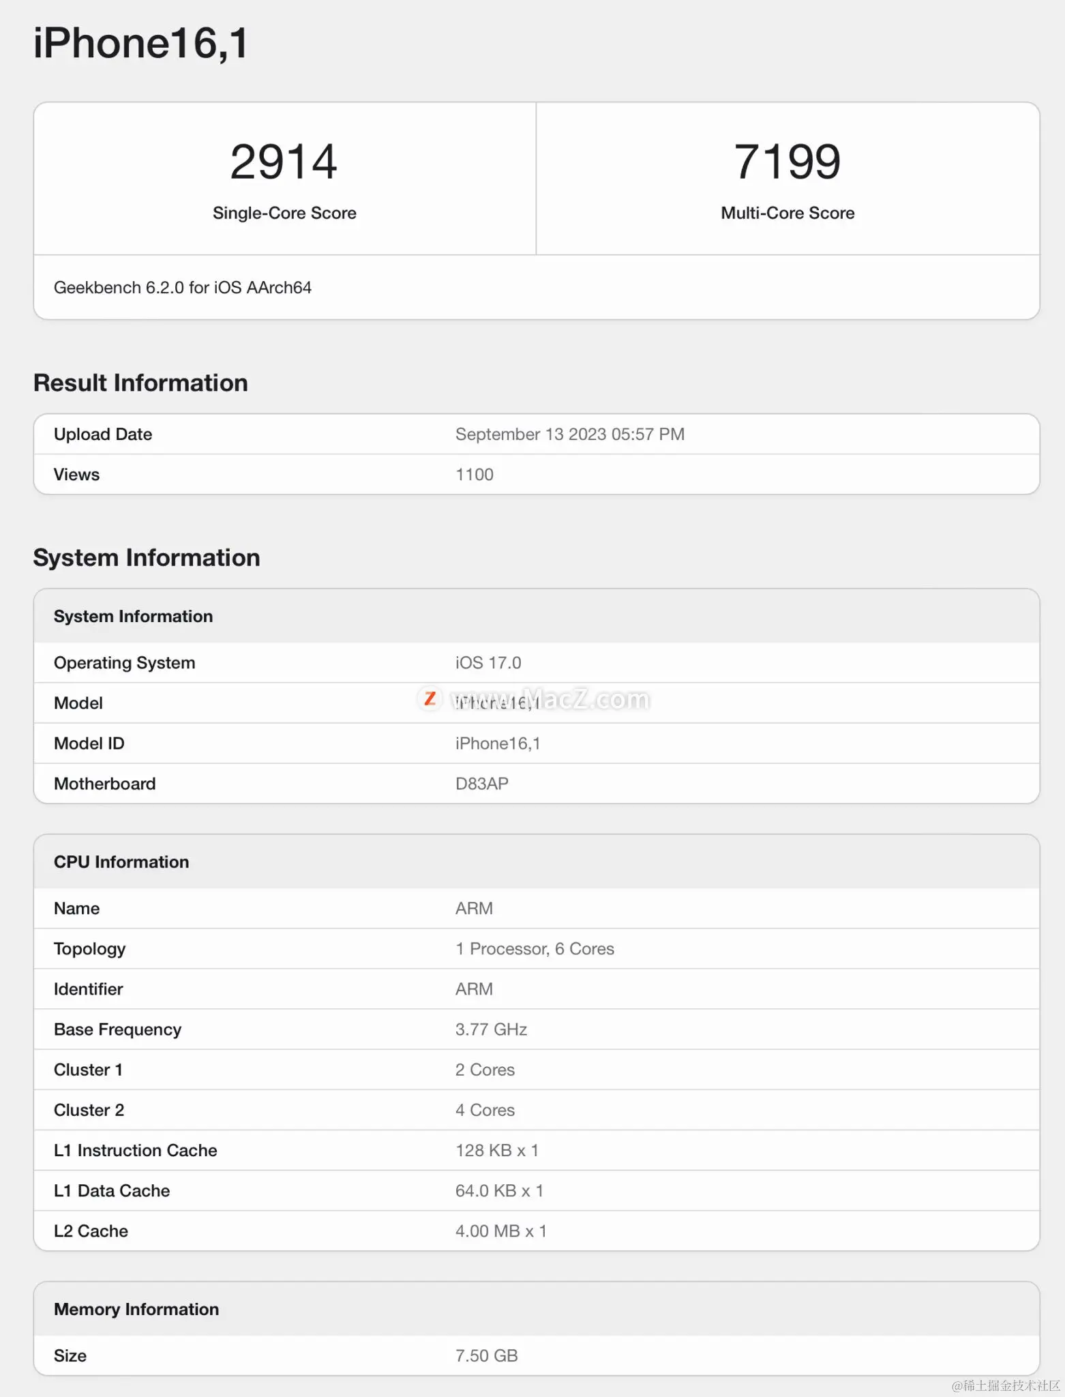Click the System Information table header
Screen dimensions: 1065x1397
pos(133,617)
